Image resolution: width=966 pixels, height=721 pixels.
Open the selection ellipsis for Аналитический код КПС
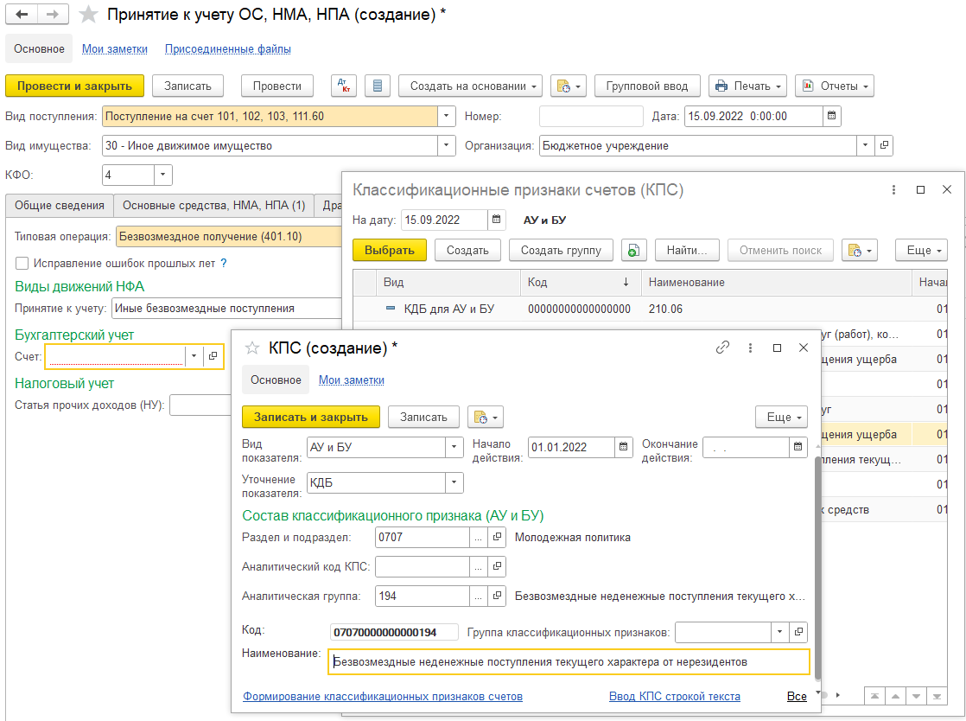pos(478,566)
